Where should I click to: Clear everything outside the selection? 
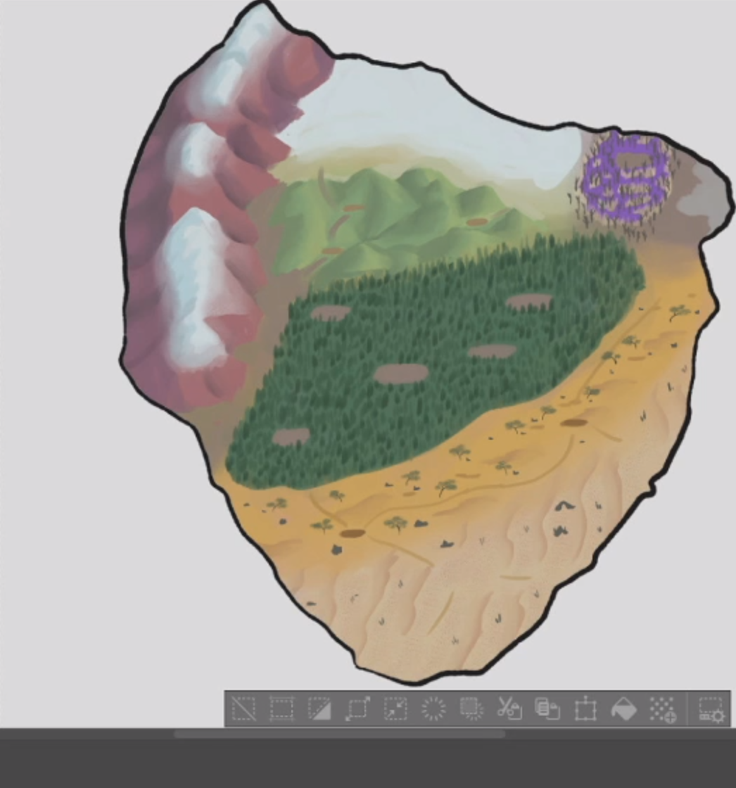pos(471,708)
